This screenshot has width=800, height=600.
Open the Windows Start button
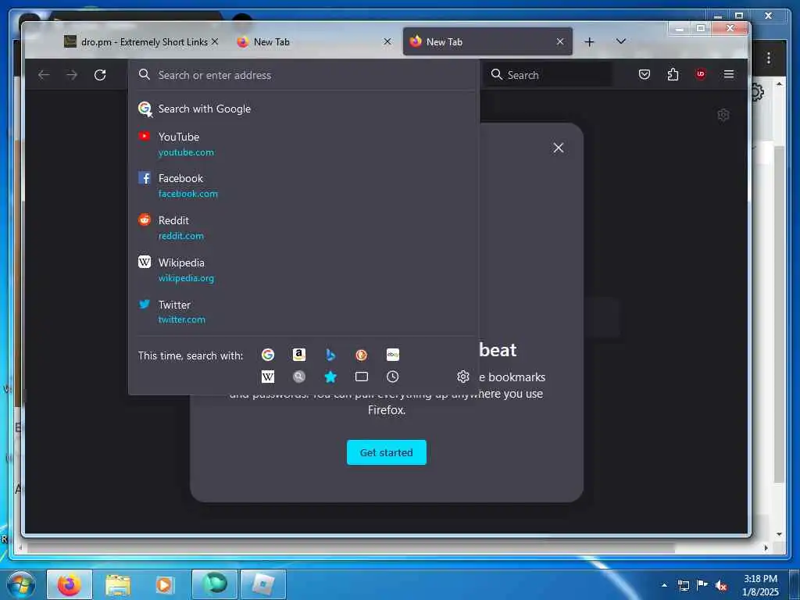pos(21,584)
